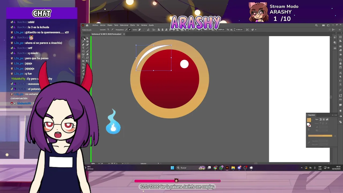Select the Lasso tool

click(x=88, y=41)
